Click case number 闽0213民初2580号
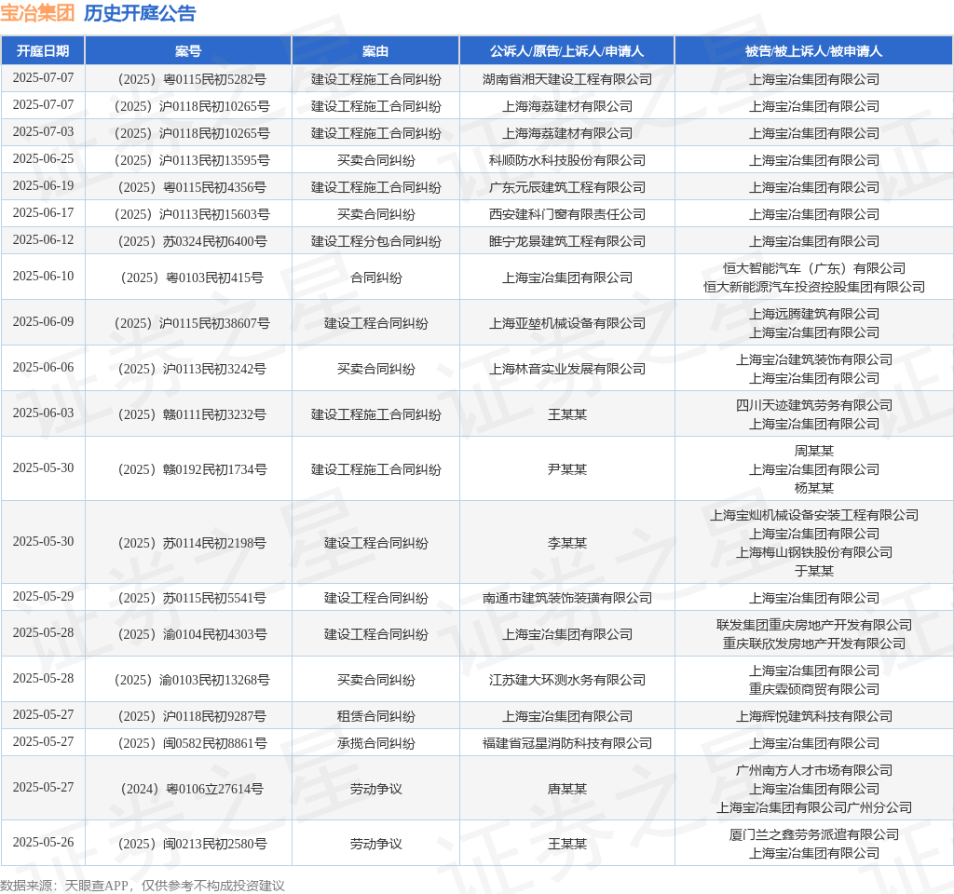This screenshot has width=954, height=894. tap(192, 844)
